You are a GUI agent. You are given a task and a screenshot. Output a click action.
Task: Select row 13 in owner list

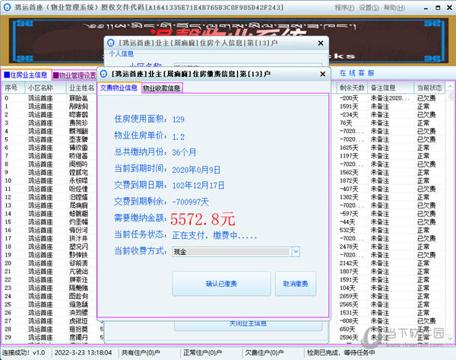pos(49,205)
